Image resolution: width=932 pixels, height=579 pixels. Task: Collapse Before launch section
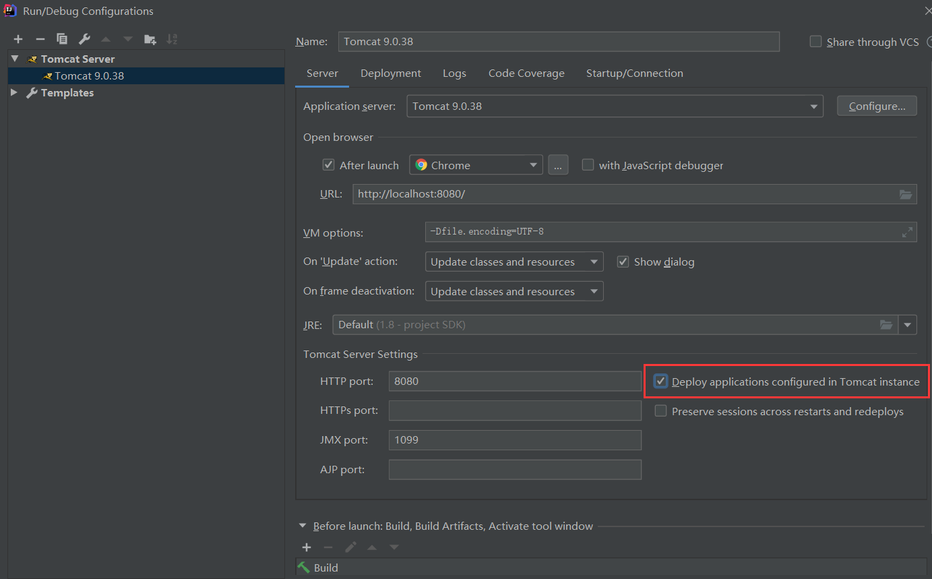(x=301, y=526)
